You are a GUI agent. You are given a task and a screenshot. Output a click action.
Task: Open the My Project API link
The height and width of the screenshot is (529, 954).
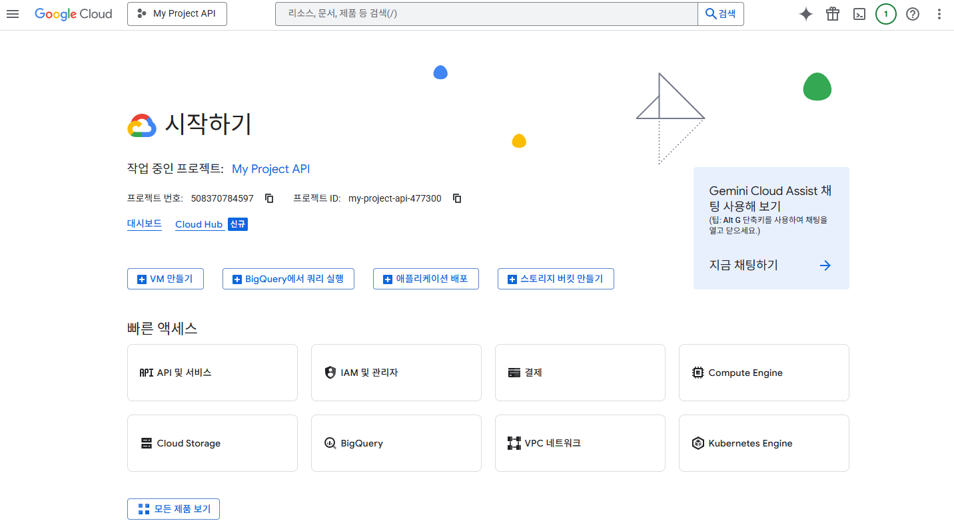(270, 169)
